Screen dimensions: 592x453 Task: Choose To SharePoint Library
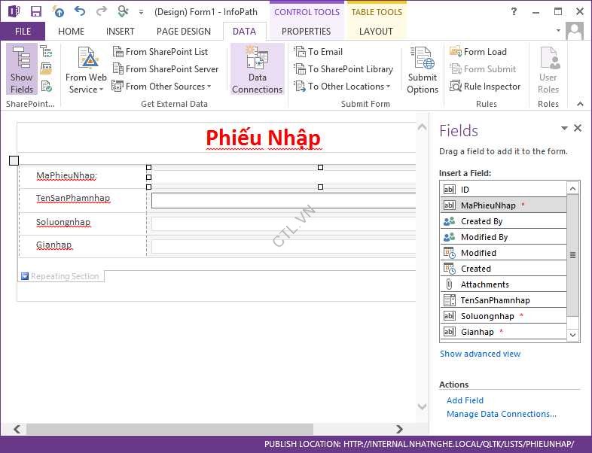point(343,69)
